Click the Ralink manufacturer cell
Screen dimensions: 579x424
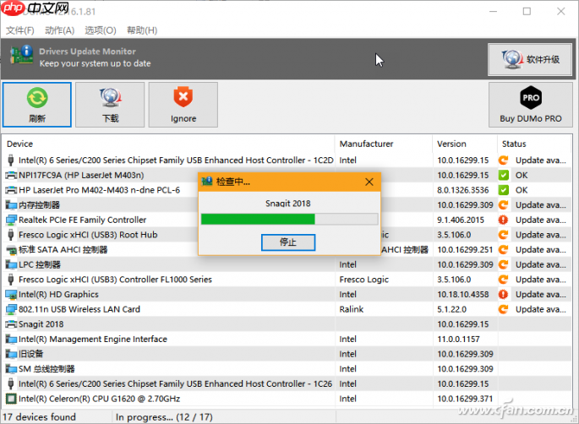pyautogui.click(x=351, y=309)
